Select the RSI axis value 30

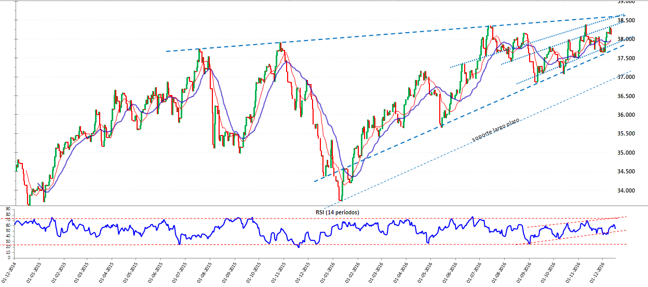tap(9, 241)
